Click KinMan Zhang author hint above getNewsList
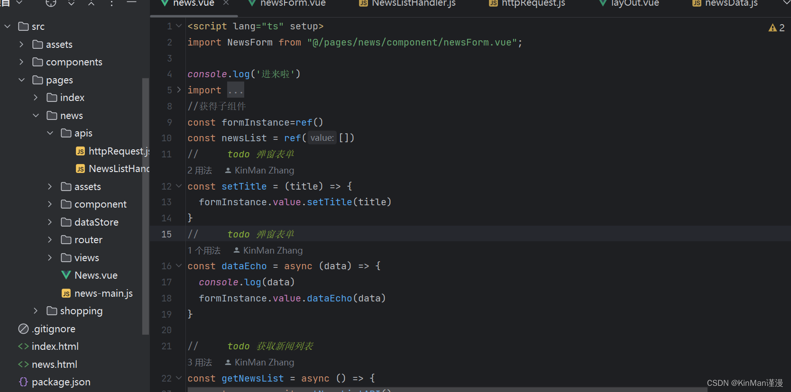Screen dimensions: 791x392 (x=259, y=363)
